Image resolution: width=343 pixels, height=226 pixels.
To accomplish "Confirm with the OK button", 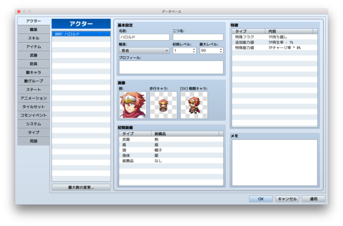I will click(261, 199).
